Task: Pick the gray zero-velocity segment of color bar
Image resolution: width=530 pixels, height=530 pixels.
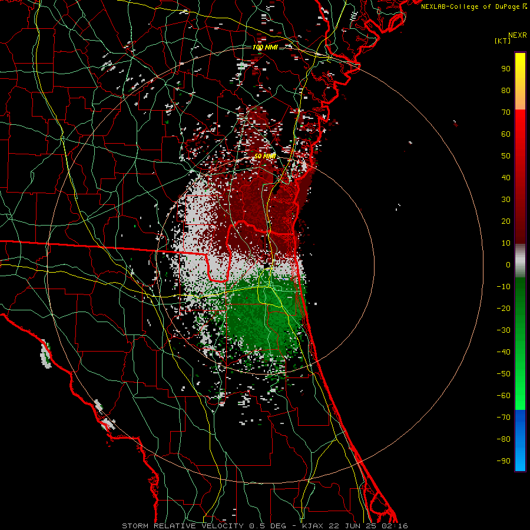Action: (520, 261)
